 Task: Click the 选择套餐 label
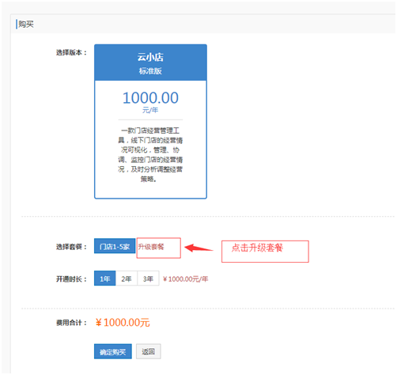pos(71,247)
